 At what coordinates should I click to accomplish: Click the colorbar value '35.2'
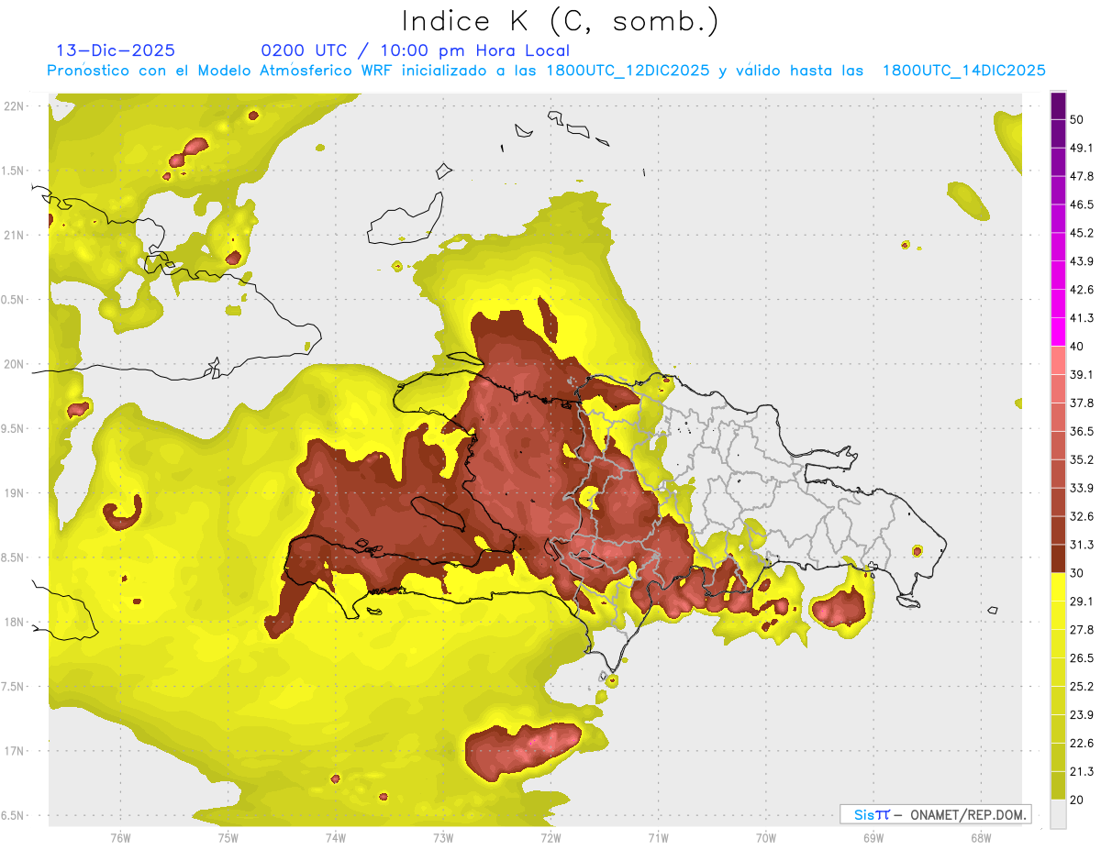click(x=1082, y=460)
